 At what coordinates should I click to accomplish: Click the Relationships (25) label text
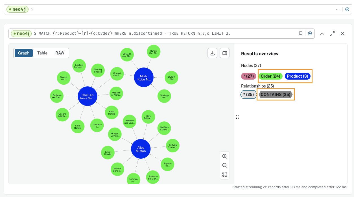coord(257,86)
